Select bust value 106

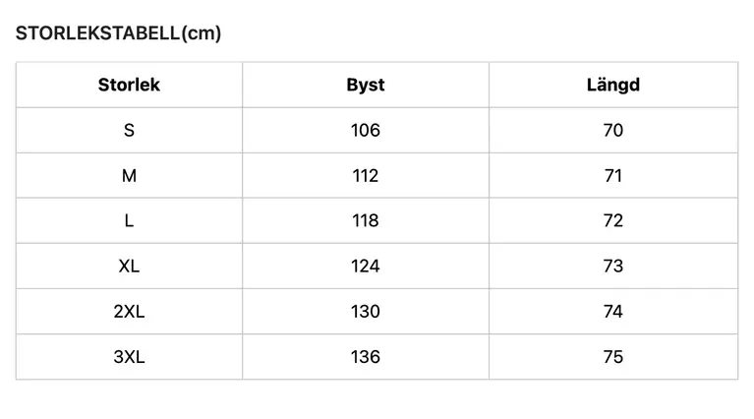[x=366, y=131]
